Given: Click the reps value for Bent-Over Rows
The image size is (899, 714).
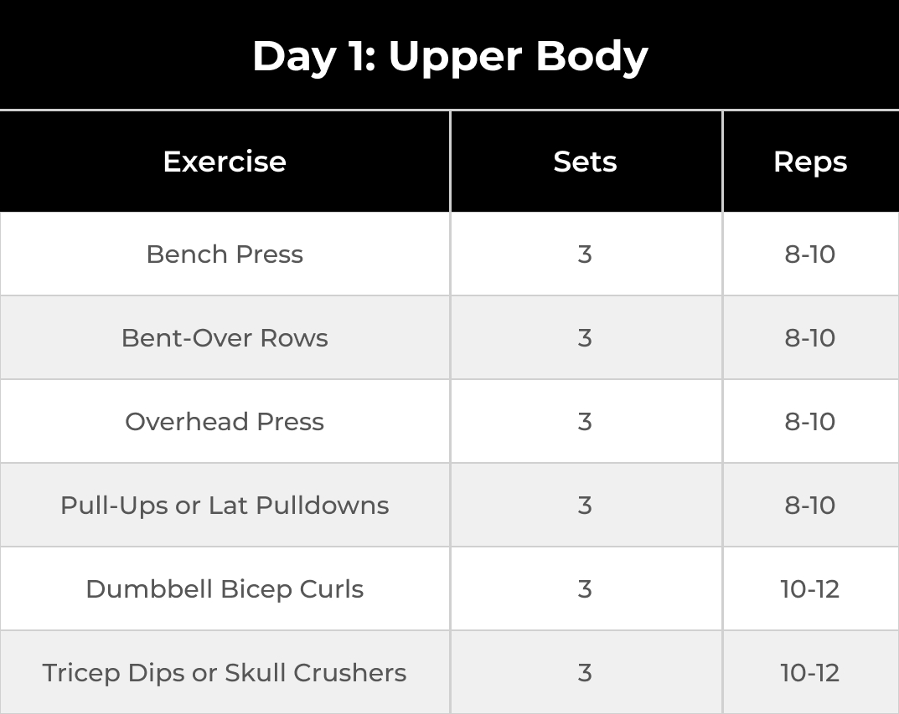Looking at the screenshot, I should tap(809, 338).
